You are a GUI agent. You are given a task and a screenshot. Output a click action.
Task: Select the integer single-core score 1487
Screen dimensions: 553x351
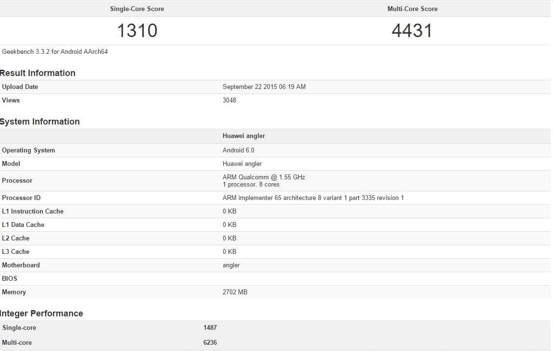210,328
